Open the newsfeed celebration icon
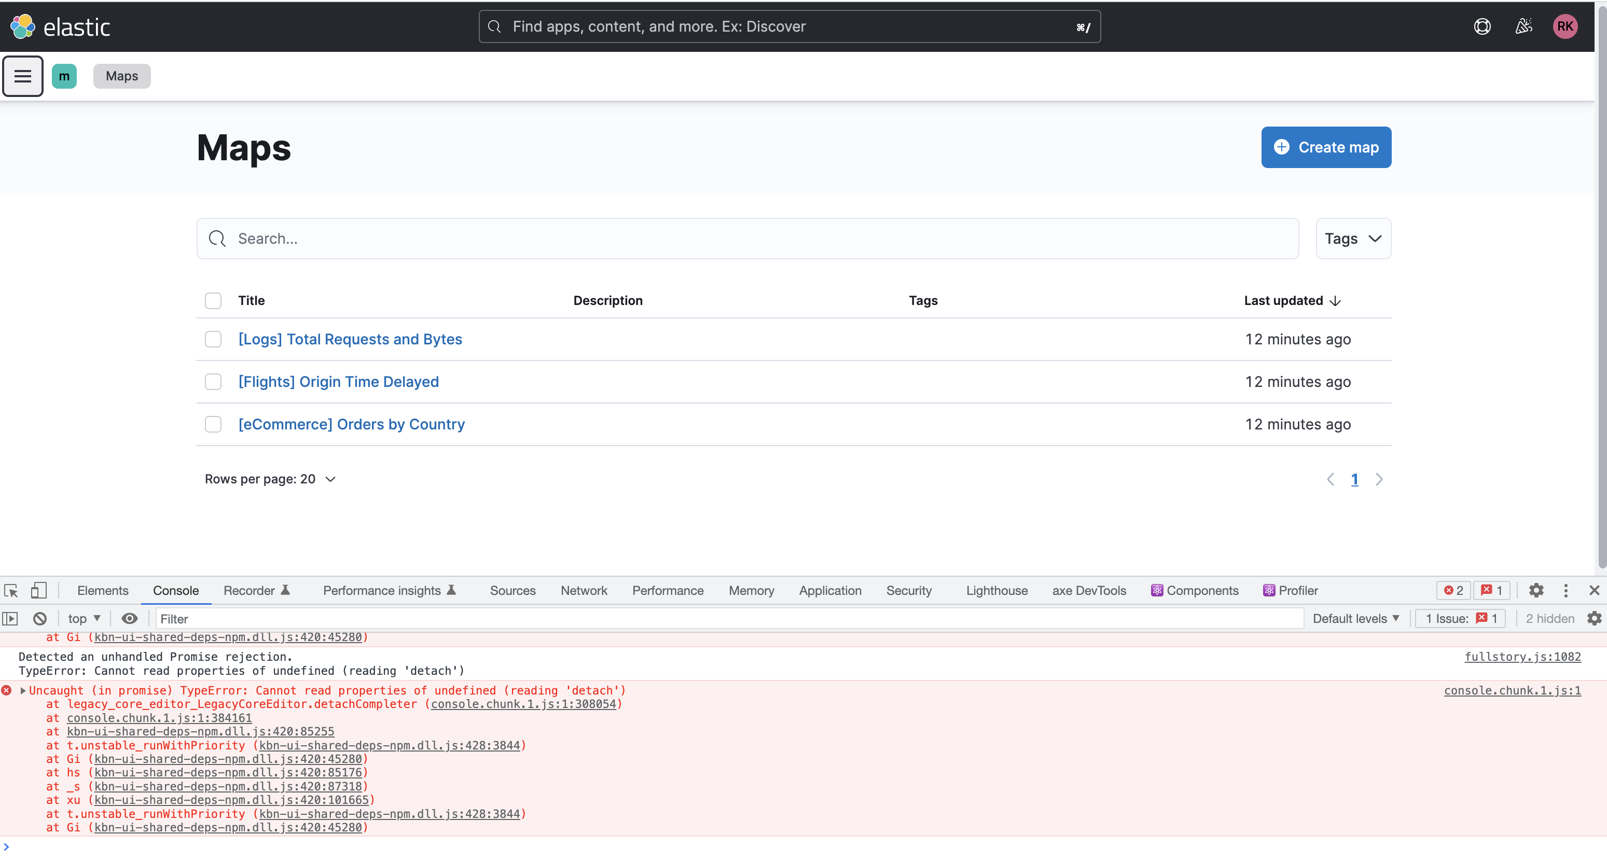 pyautogui.click(x=1523, y=26)
